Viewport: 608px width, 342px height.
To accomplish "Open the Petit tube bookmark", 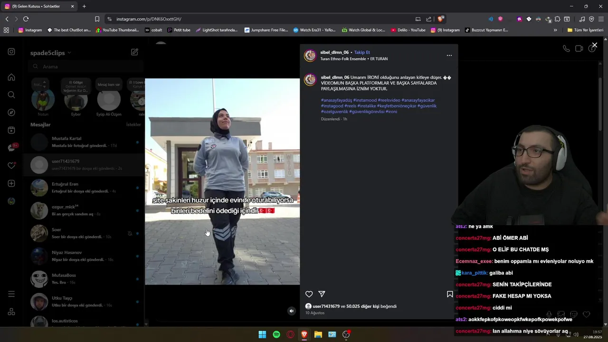I will point(179,30).
